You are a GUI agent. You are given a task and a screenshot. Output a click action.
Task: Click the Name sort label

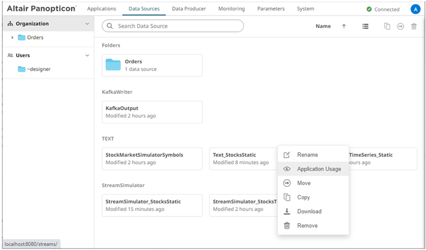(323, 27)
